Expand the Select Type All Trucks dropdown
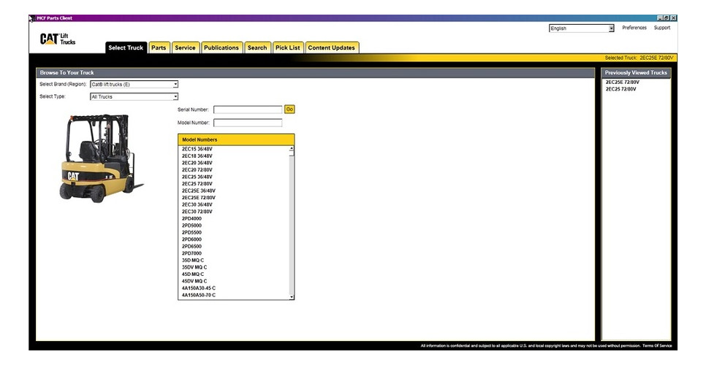 coord(134,96)
